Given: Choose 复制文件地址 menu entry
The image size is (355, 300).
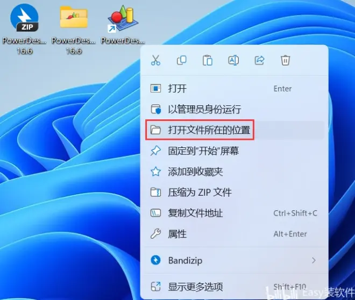Looking at the screenshot, I should pos(235,213).
